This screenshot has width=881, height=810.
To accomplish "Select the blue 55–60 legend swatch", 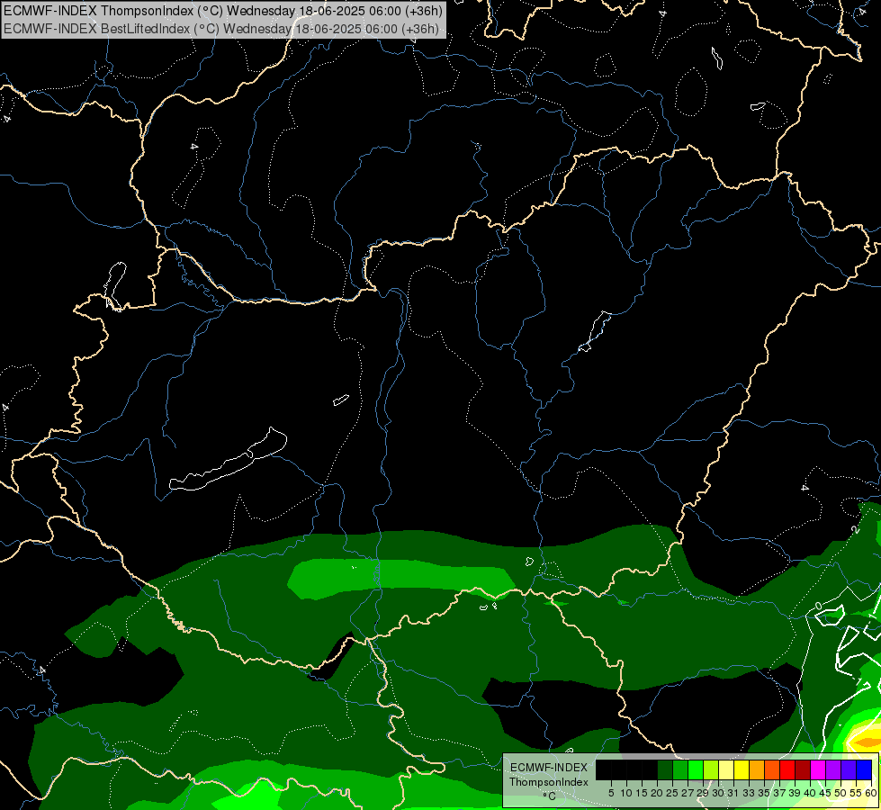I will pyautogui.click(x=864, y=769).
